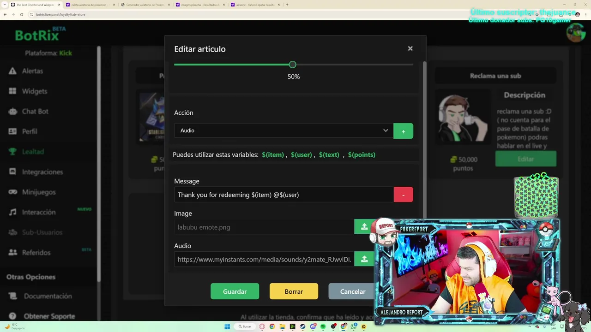This screenshot has width=591, height=332.
Task: Save the article with Guardar
Action: pos(235,291)
